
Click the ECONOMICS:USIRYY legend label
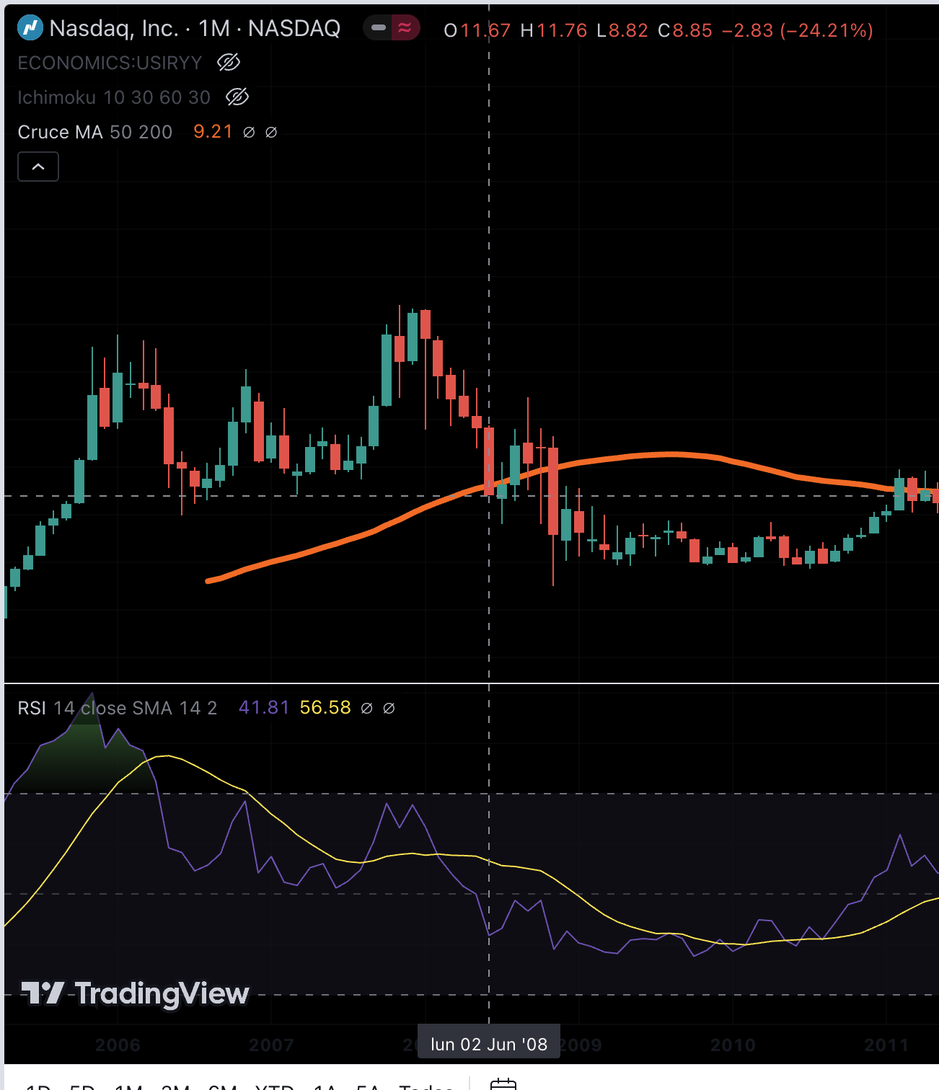[x=110, y=63]
